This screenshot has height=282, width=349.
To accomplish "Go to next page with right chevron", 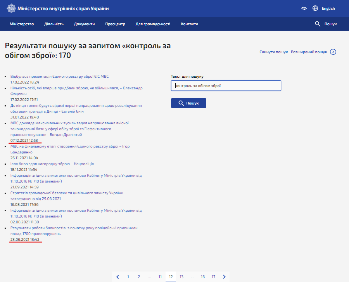I will coord(224,277).
